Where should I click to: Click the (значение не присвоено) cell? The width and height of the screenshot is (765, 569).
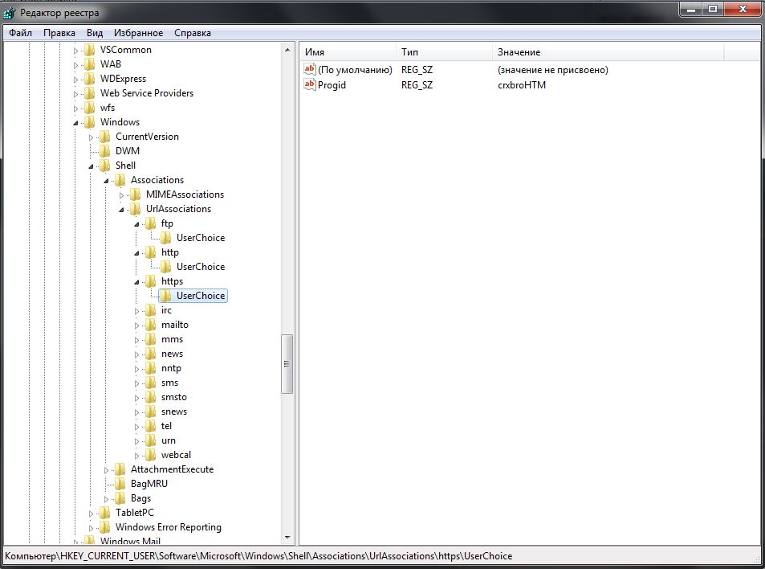(x=553, y=70)
